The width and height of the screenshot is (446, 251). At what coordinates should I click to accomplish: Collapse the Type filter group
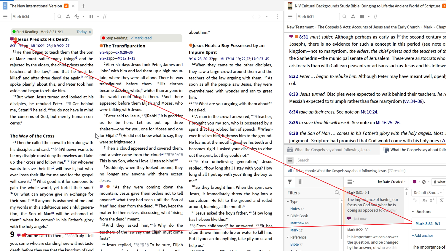point(288,202)
